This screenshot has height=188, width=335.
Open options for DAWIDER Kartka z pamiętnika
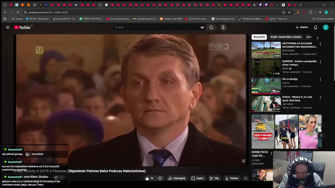click(320, 62)
